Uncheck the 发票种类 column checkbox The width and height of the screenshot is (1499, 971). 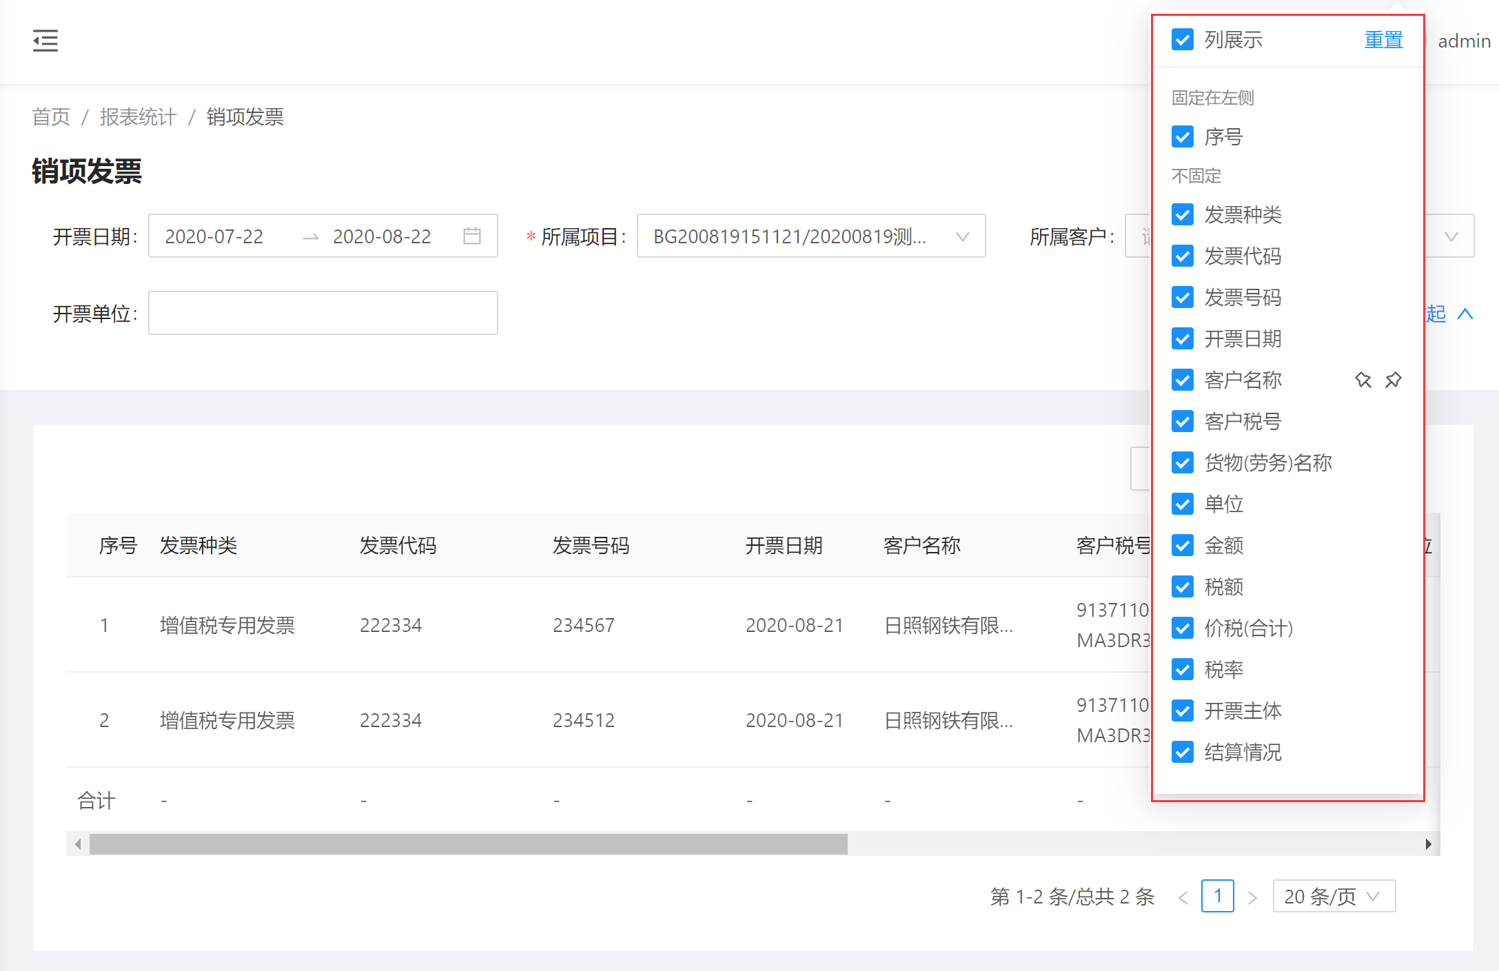point(1183,215)
